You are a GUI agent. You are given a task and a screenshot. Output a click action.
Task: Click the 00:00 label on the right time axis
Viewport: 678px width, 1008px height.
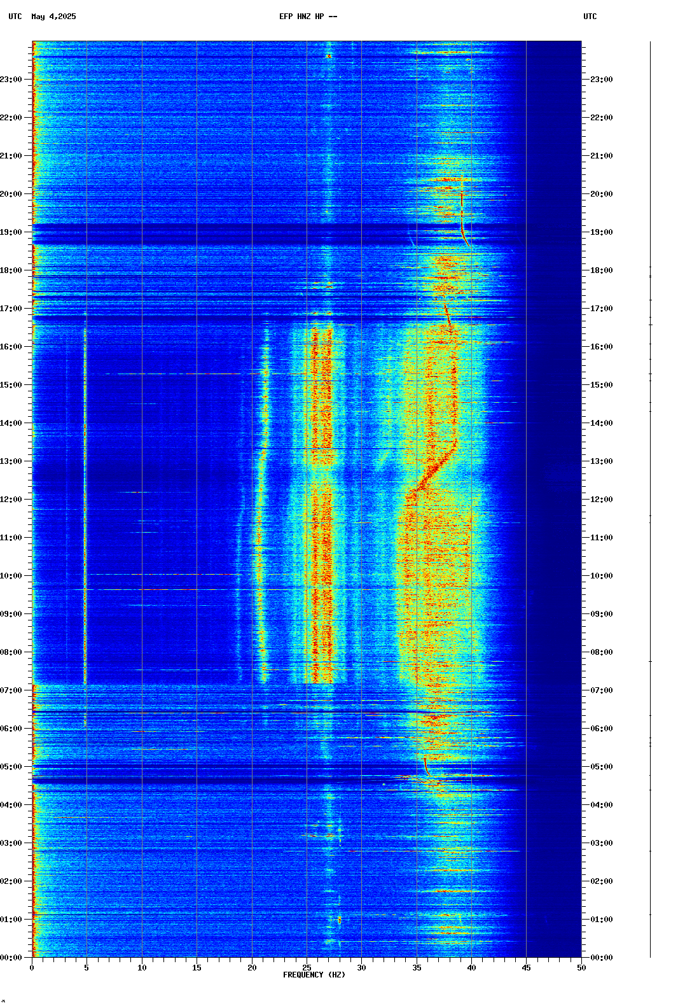(602, 958)
